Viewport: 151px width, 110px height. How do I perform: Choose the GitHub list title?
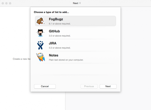(54, 31)
